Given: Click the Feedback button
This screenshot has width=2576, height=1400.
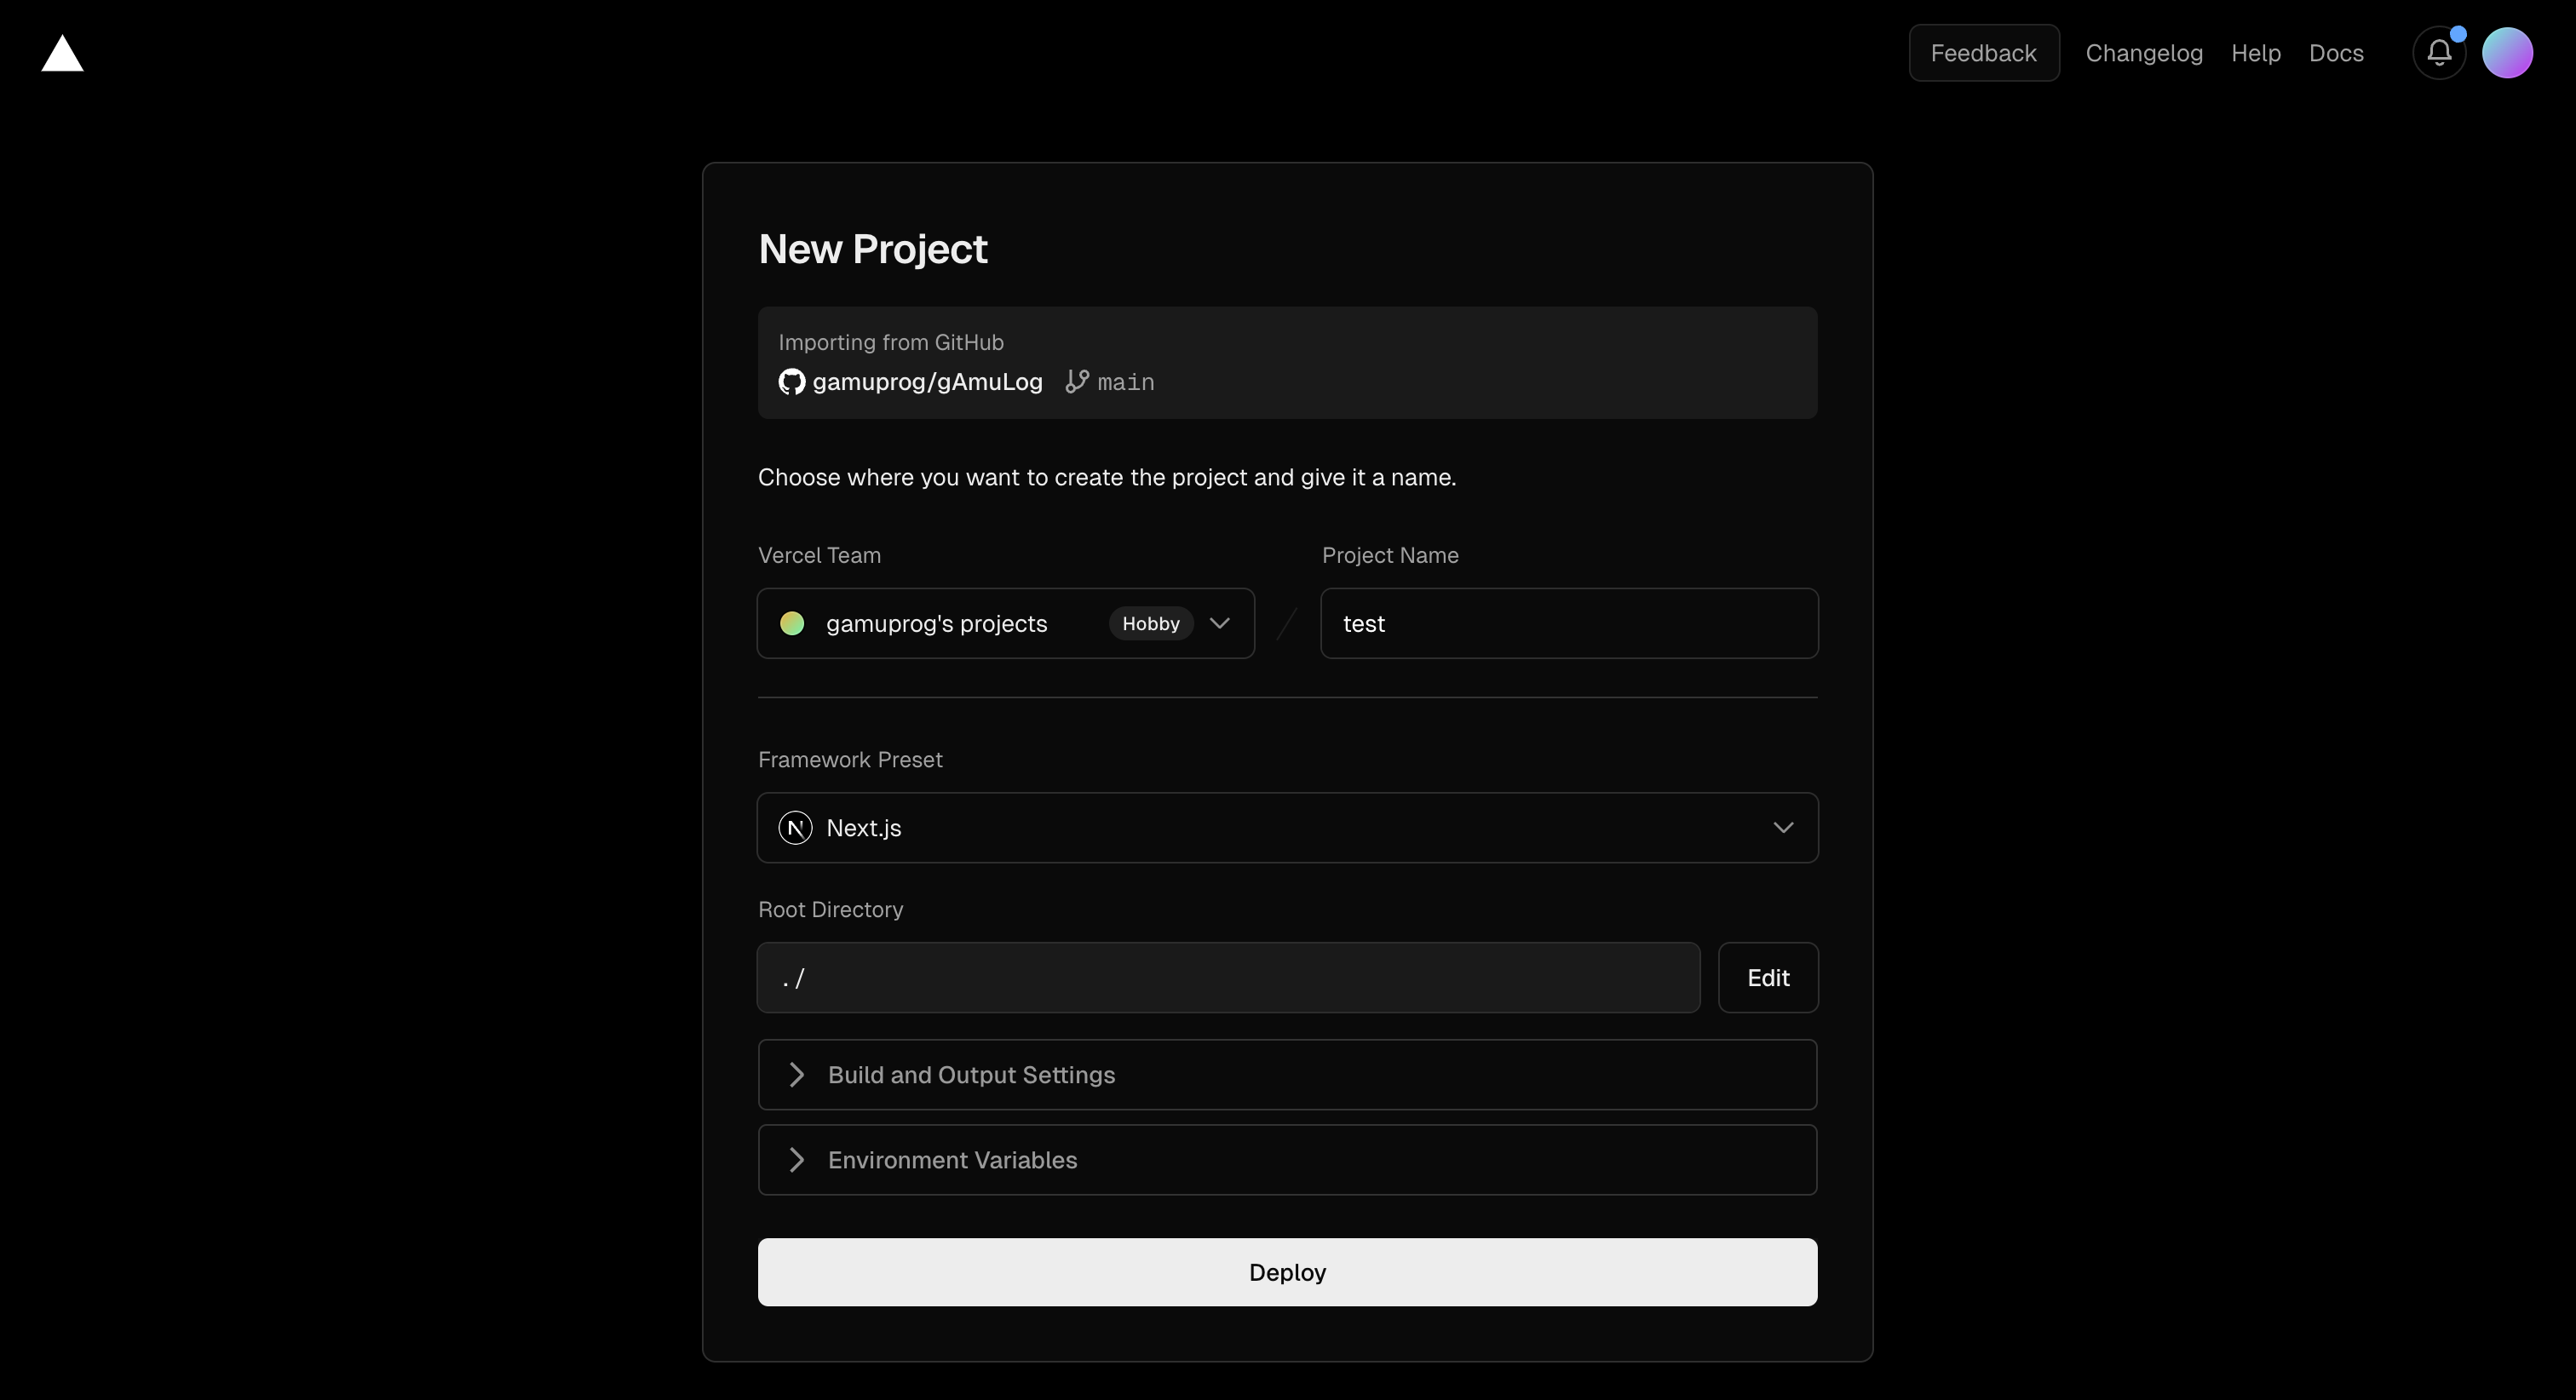Looking at the screenshot, I should [x=1983, y=53].
